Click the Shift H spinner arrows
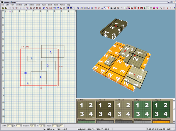This screenshot has height=131, width=176. click(x=12, y=126)
